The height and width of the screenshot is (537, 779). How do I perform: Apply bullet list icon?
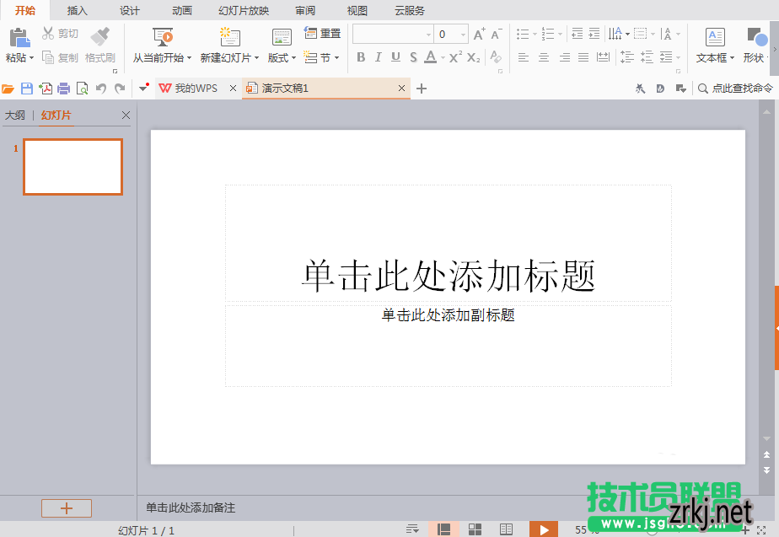[x=523, y=34]
